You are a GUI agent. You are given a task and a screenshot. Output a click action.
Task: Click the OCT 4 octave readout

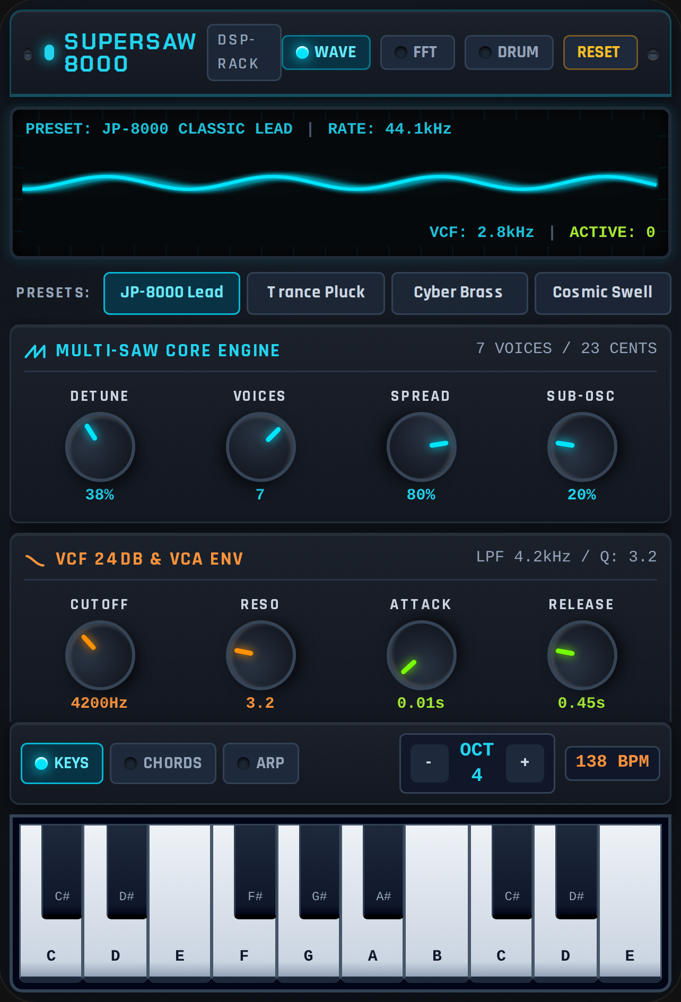477,762
